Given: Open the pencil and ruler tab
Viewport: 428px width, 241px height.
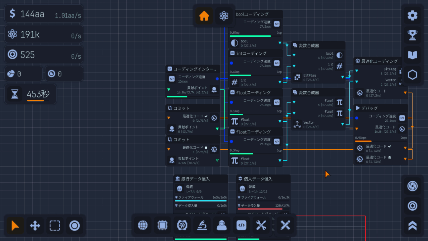Looking at the screenshot, I should tap(285, 225).
